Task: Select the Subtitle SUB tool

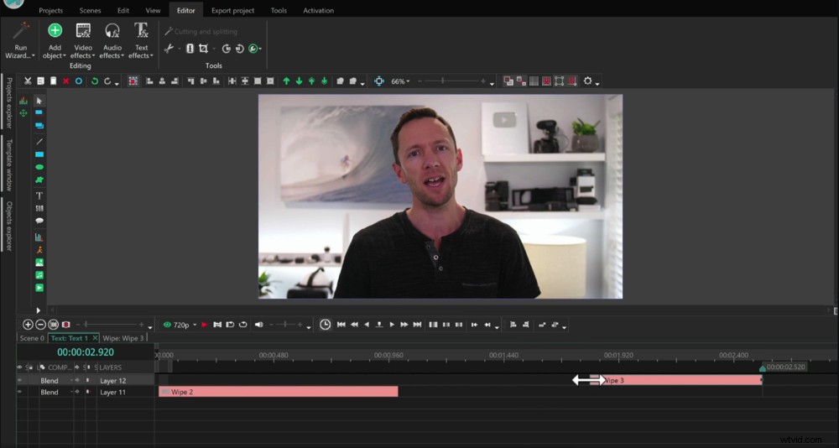Action: 39,208
